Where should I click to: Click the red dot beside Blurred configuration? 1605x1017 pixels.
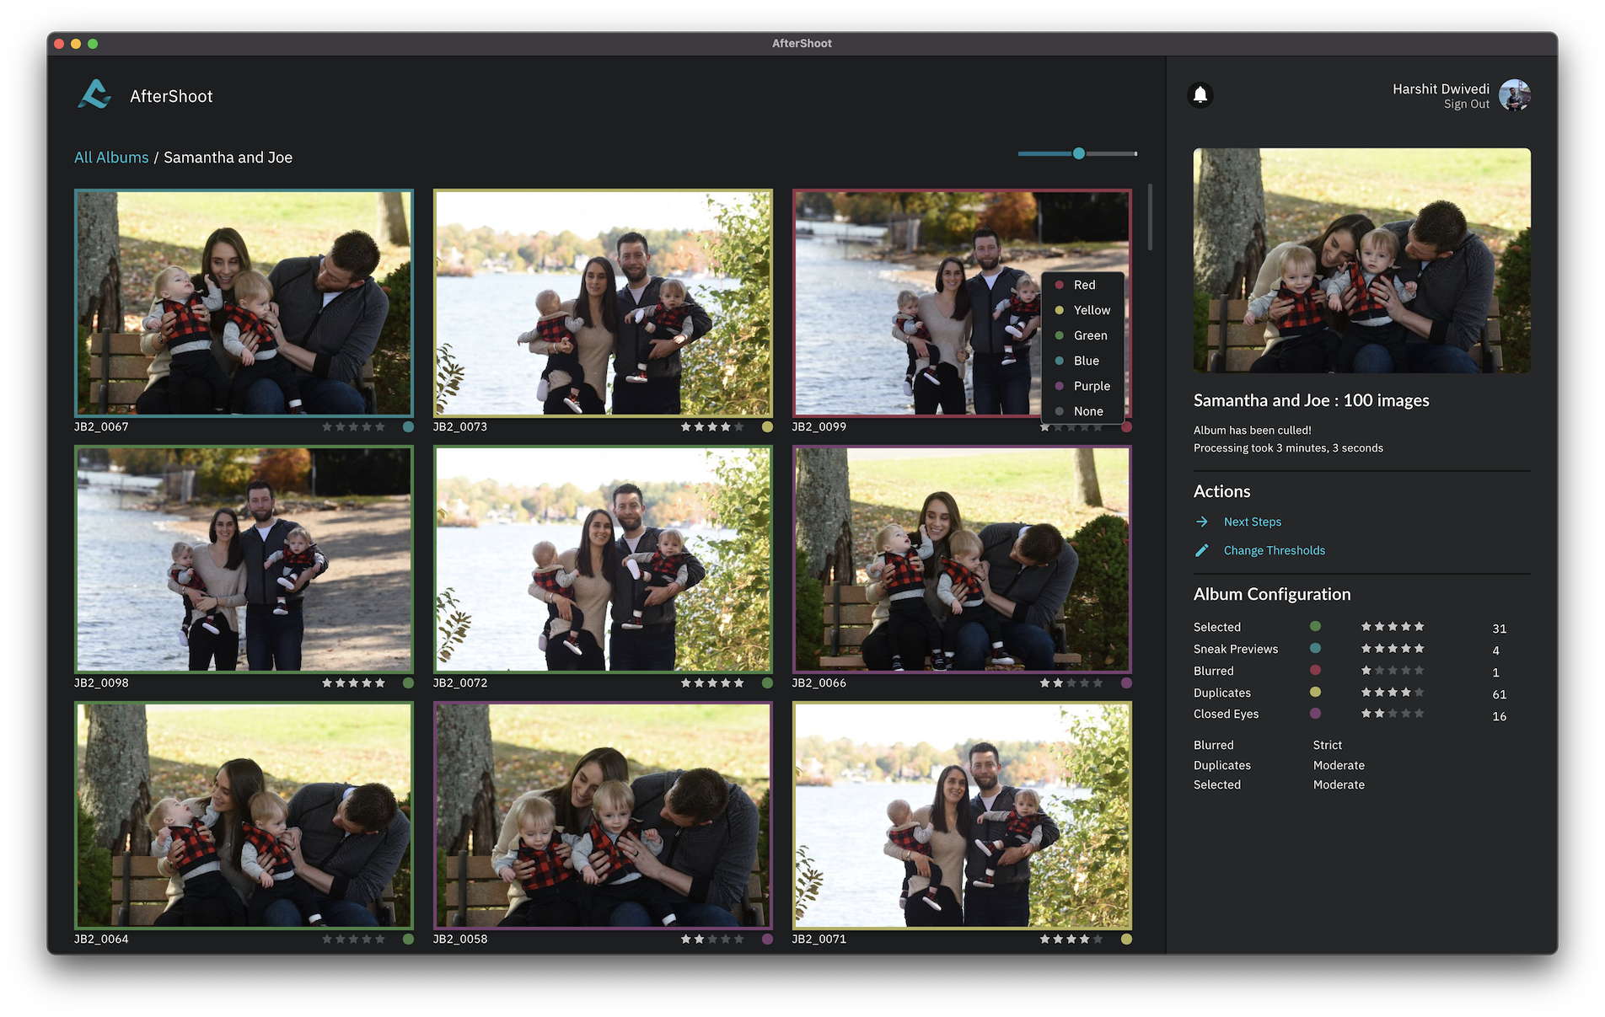pyautogui.click(x=1315, y=671)
